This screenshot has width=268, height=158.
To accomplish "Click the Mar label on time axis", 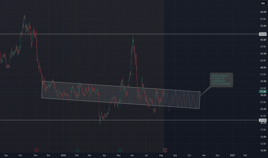I will click(x=89, y=155).
